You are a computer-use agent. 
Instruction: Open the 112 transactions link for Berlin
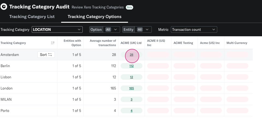pos(132,66)
